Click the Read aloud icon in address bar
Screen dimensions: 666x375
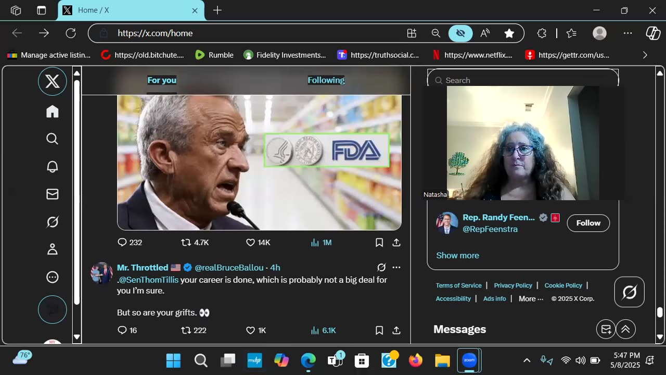point(485,33)
